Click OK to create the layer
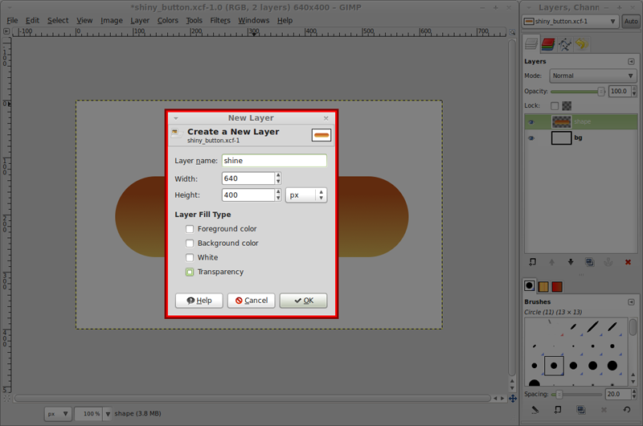This screenshot has width=643, height=426. point(304,301)
